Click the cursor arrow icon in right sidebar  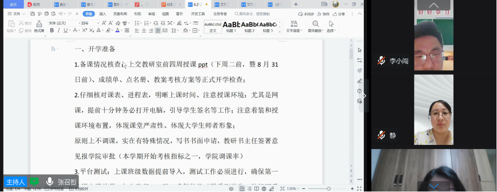[x=360, y=50]
